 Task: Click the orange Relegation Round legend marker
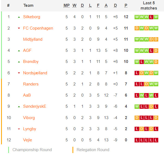[x=73, y=150]
